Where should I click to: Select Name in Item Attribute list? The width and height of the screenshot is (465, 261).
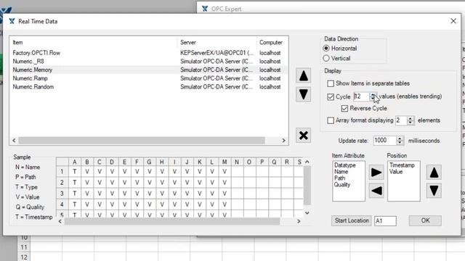click(x=341, y=172)
